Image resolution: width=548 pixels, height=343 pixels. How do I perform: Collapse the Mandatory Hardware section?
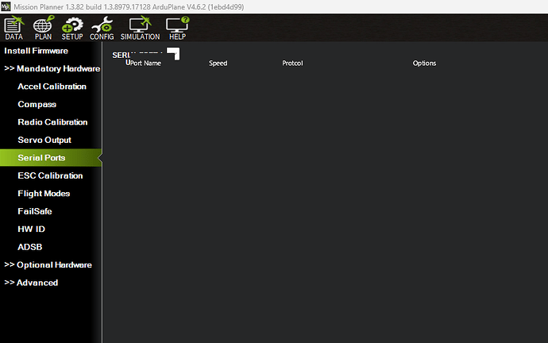pos(52,68)
